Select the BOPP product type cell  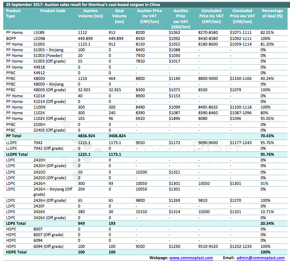pyautogui.click(x=11, y=38)
